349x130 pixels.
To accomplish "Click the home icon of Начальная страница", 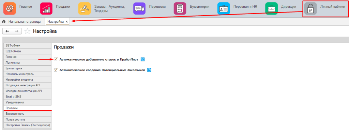I will click(x=4, y=21).
